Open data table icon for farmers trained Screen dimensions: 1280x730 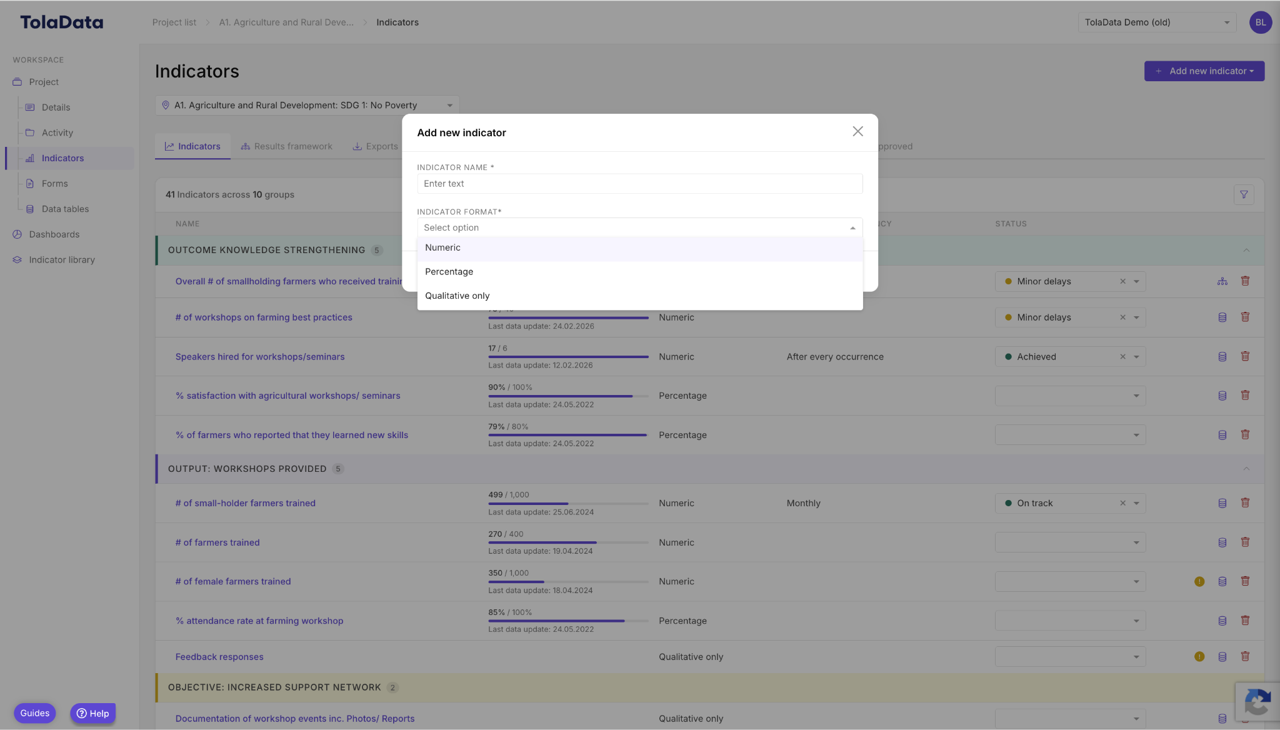coord(1222,542)
